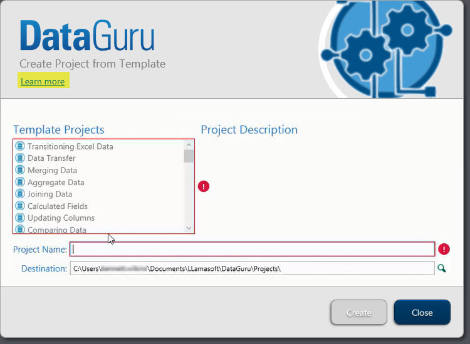Viewport: 470px width, 344px height.
Task: Focus the Project Name input field
Action: (252, 249)
